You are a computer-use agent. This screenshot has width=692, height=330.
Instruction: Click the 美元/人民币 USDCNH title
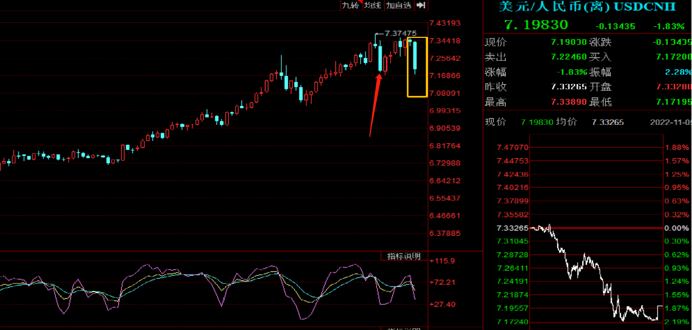tap(579, 7)
